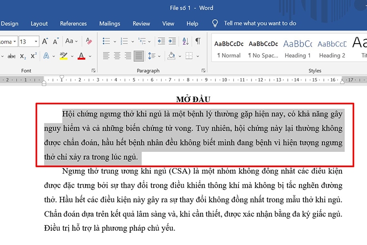Toggle superscript formatting

click(x=34, y=56)
